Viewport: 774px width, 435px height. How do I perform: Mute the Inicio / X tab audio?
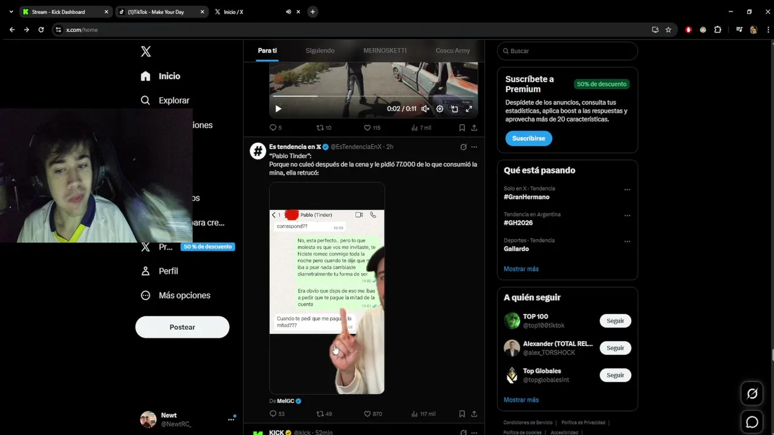(288, 11)
